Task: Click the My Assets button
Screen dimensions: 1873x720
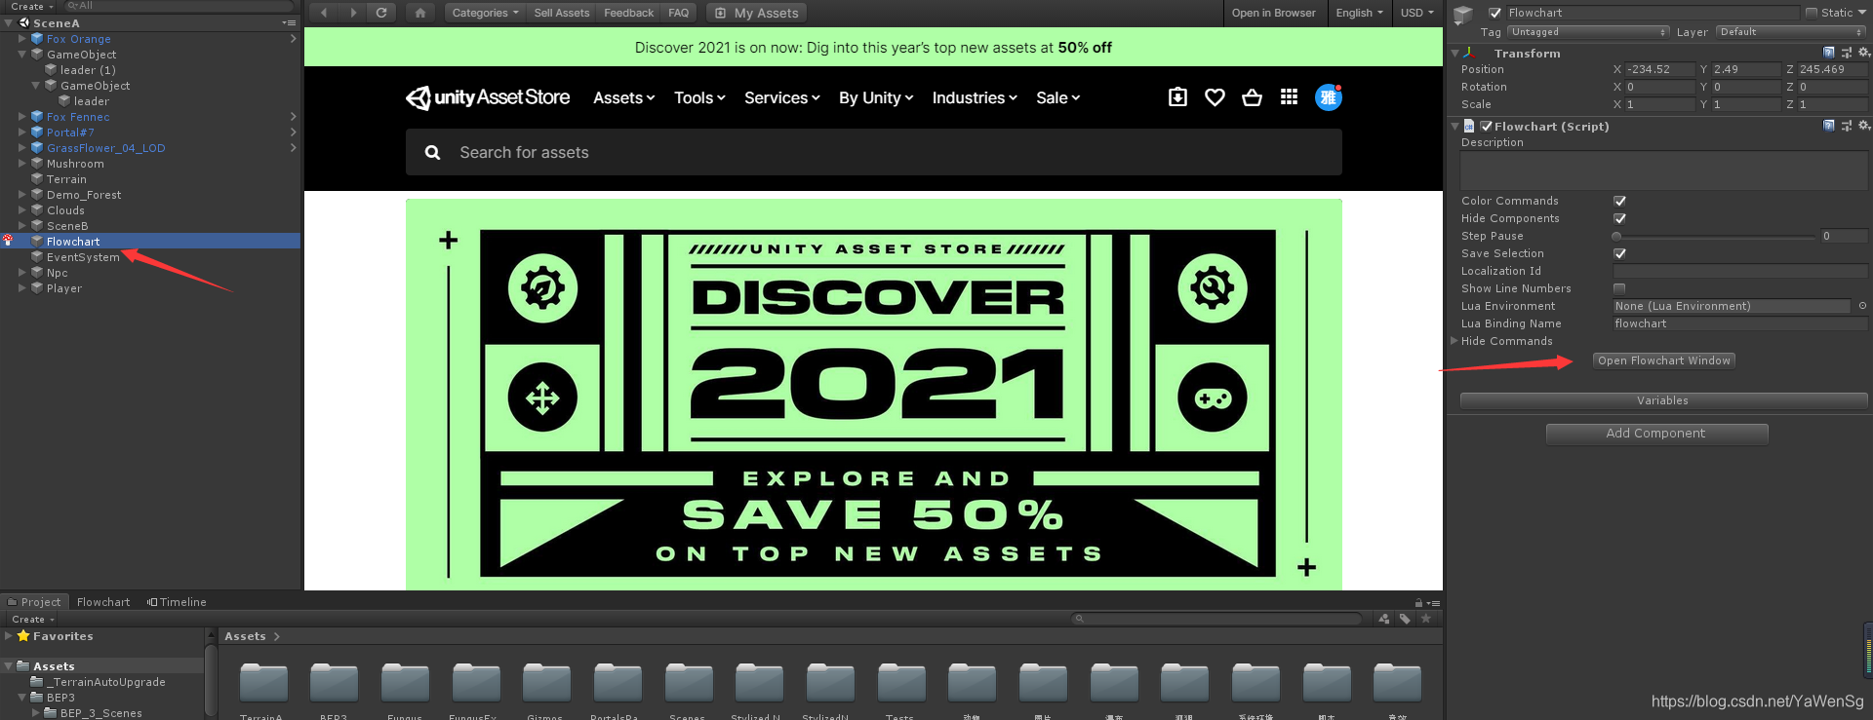Action: (x=757, y=13)
